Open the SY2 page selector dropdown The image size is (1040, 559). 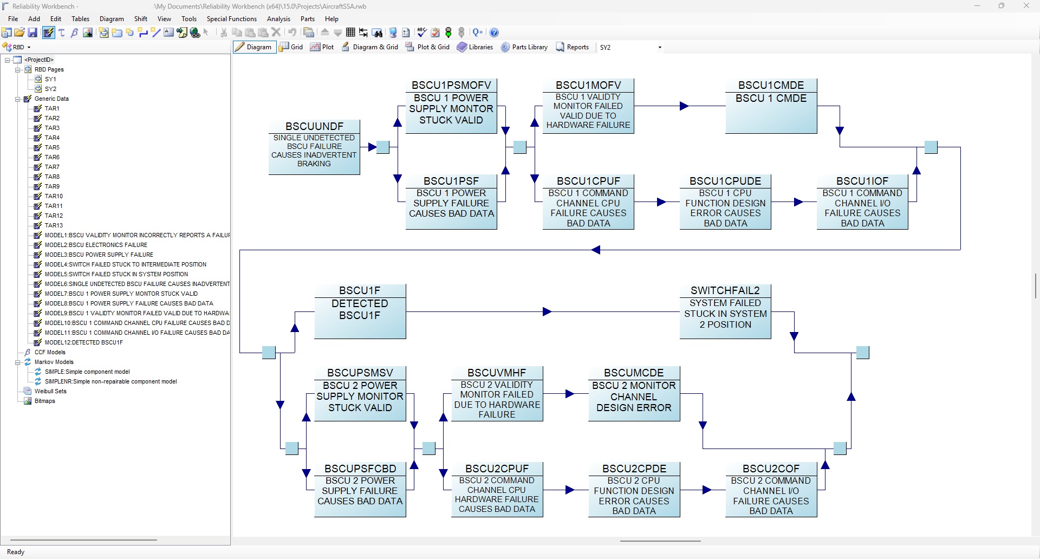tap(659, 48)
